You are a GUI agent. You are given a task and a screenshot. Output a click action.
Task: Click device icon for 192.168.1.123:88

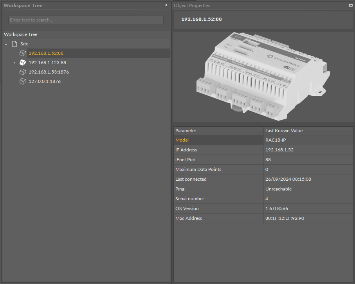23,63
